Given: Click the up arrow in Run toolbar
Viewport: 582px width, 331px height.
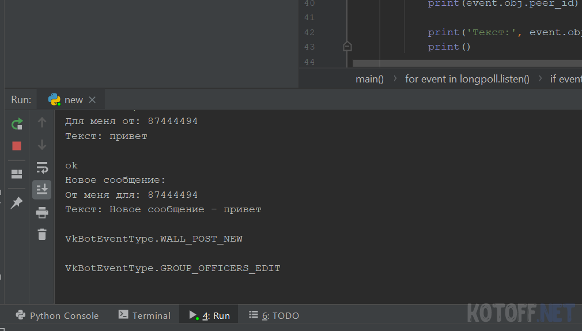Looking at the screenshot, I should [x=42, y=122].
